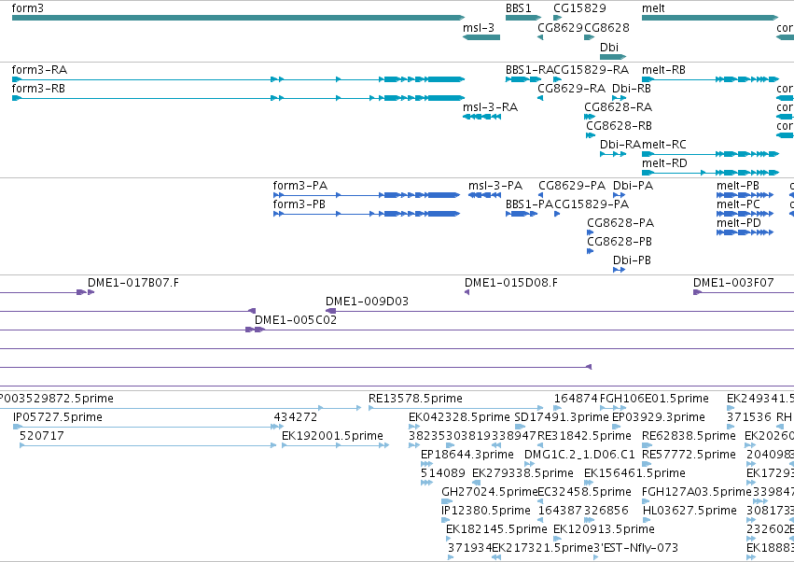Click the form3-RA transcript label
794x562 pixels.
coord(39,70)
